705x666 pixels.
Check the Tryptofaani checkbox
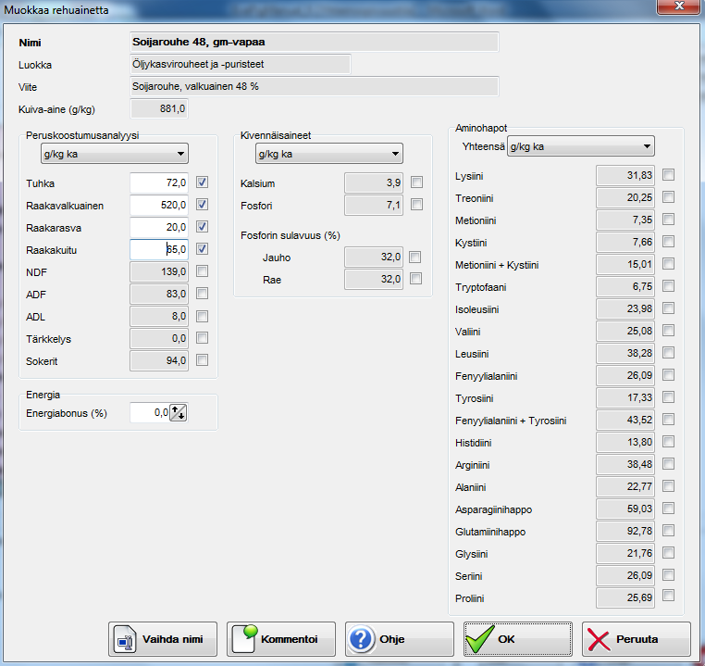tap(669, 285)
